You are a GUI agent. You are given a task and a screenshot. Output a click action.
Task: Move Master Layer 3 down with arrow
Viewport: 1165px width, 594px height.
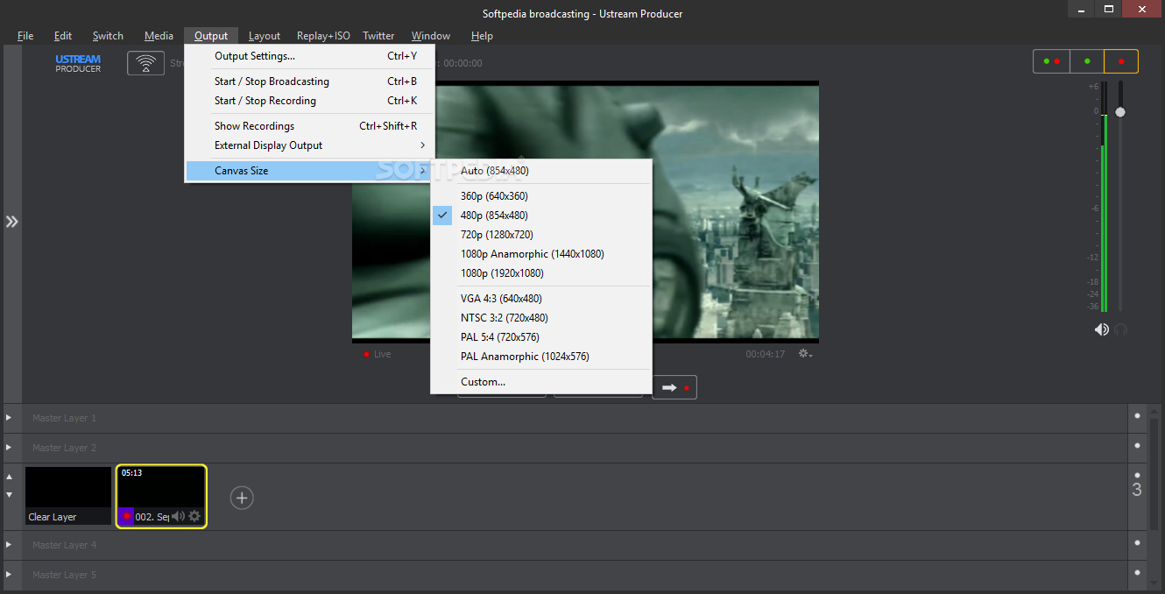click(x=10, y=494)
